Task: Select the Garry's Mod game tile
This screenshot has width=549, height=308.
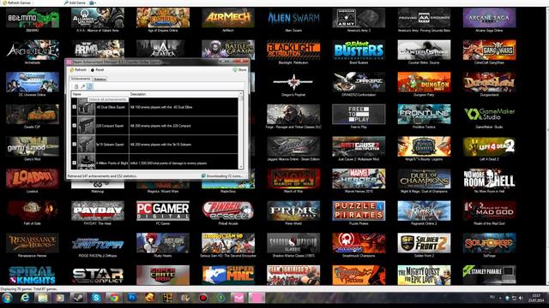Action: [x=33, y=146]
